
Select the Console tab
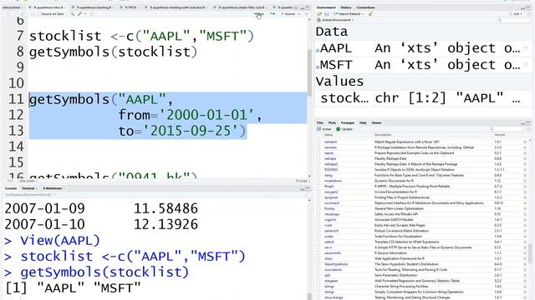[x=11, y=188]
